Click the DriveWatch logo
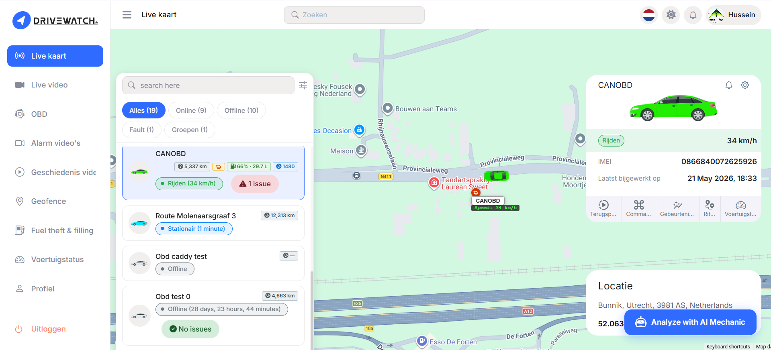The image size is (771, 350). click(x=55, y=20)
